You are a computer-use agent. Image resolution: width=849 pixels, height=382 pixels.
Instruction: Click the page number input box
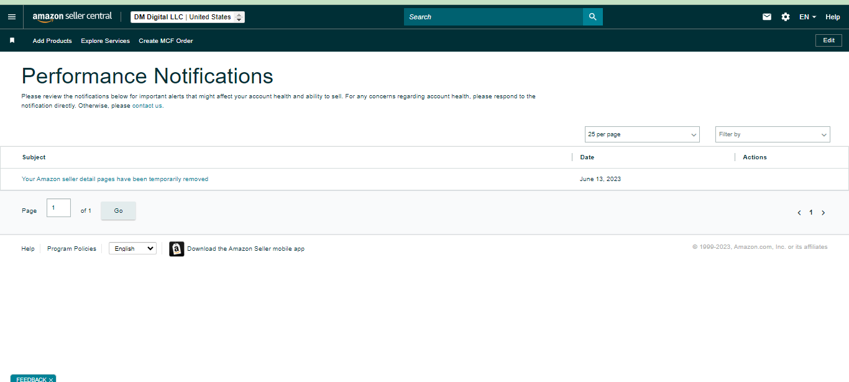pyautogui.click(x=58, y=208)
